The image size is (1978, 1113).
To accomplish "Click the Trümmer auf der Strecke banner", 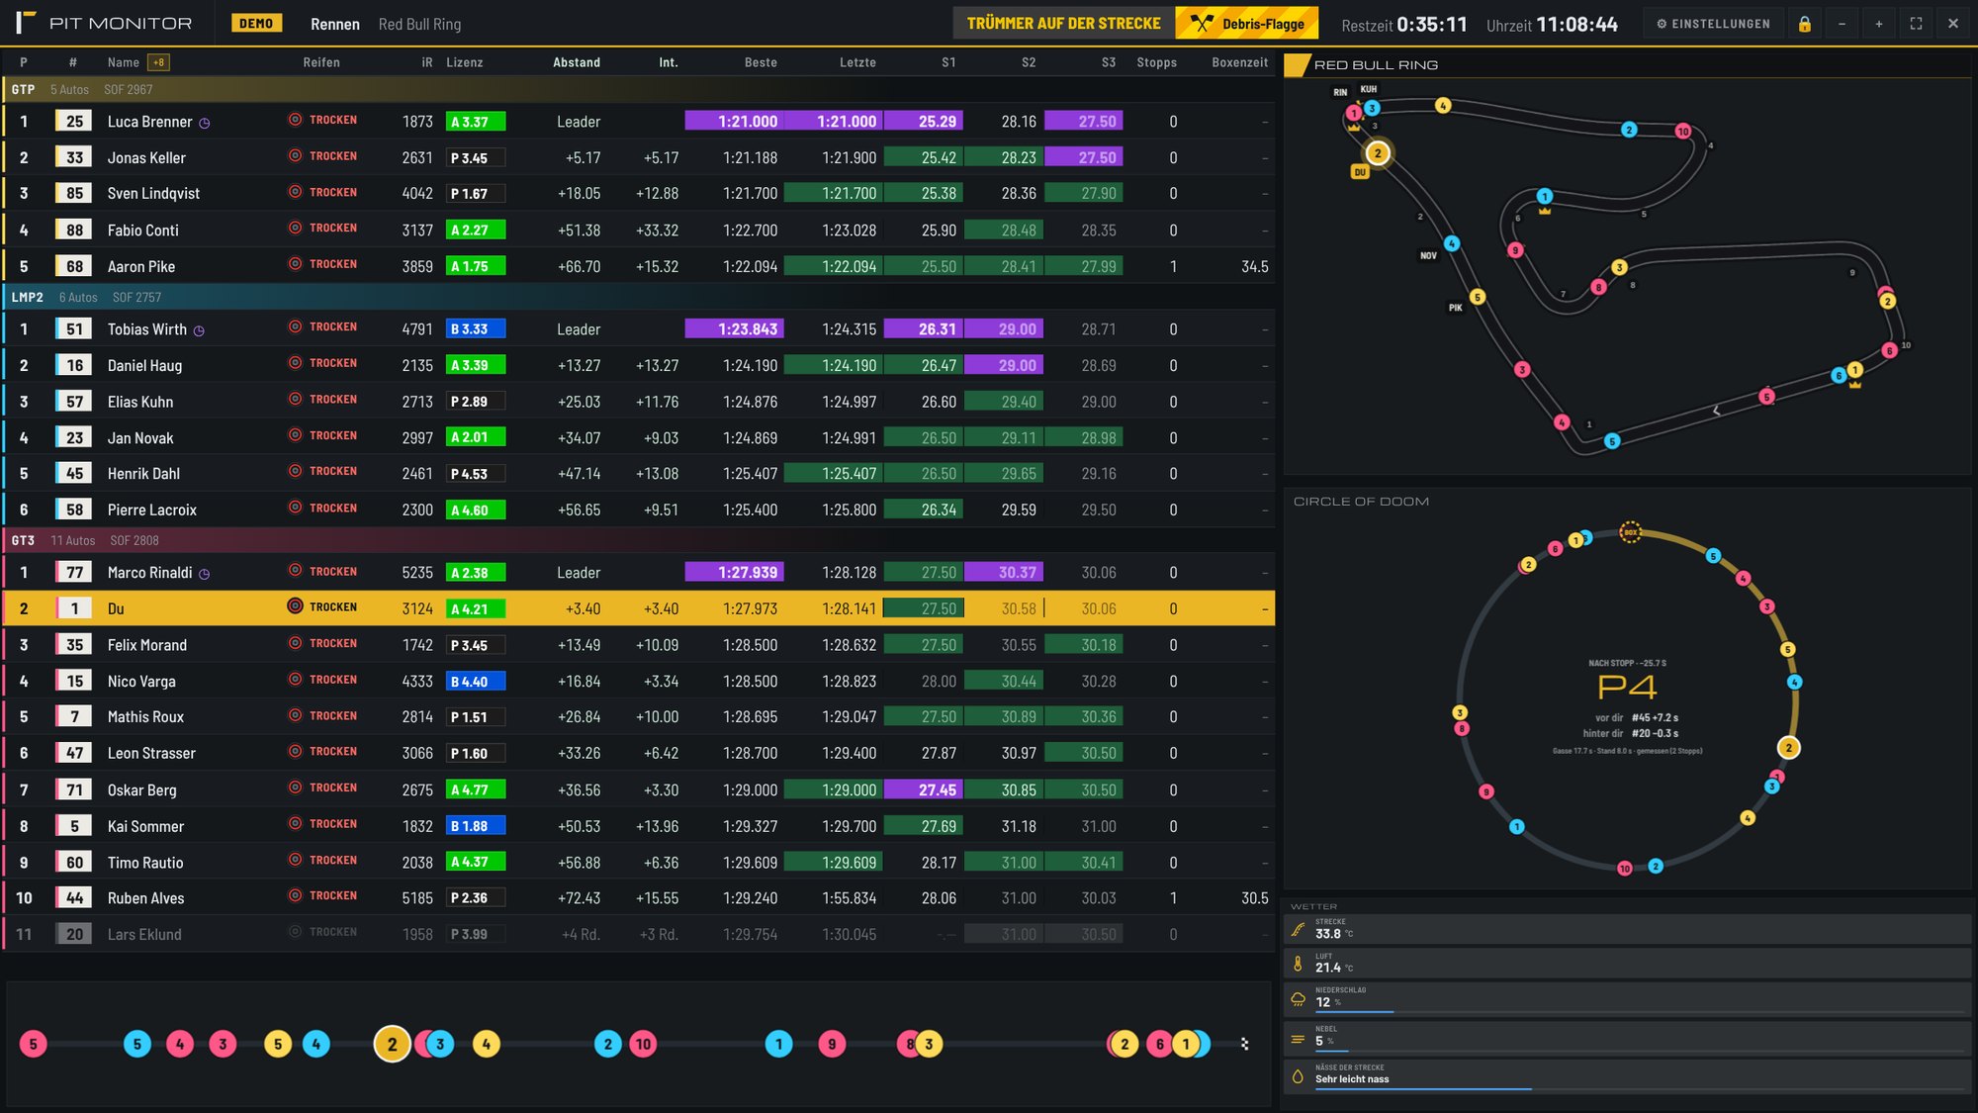I will tap(1064, 24).
